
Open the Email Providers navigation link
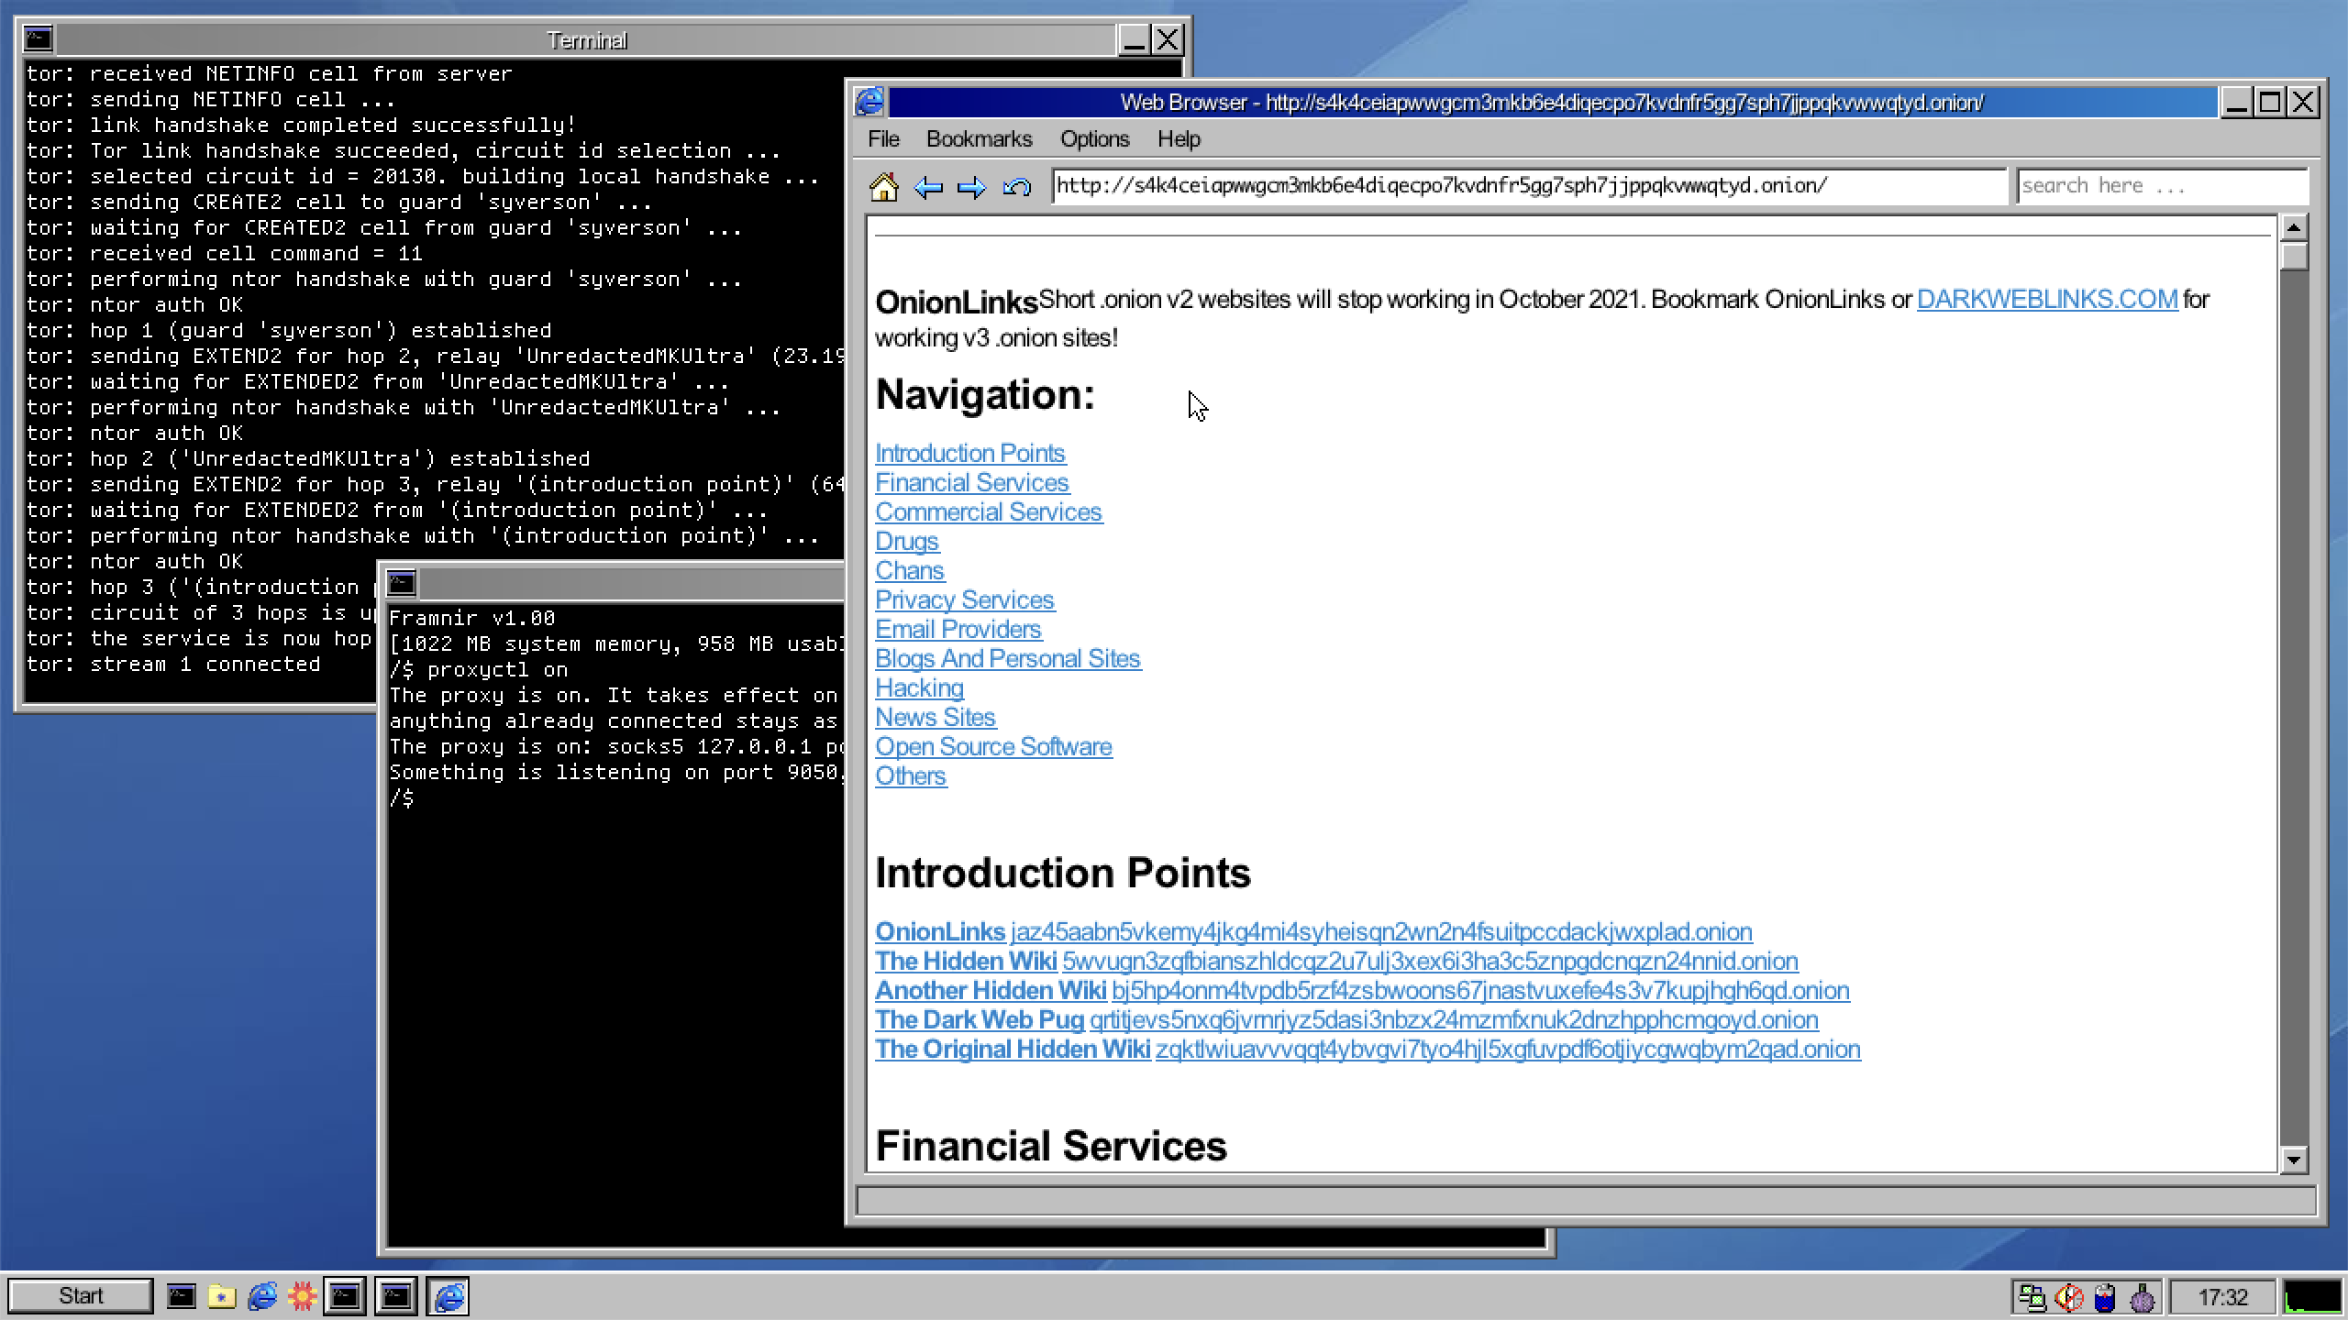tap(958, 630)
